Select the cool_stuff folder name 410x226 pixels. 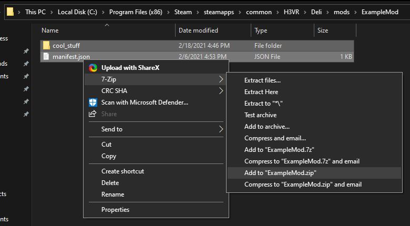pyautogui.click(x=66, y=46)
